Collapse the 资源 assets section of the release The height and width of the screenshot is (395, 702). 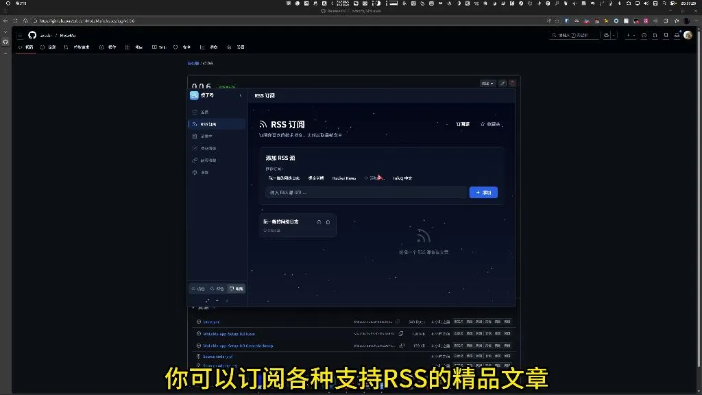tap(193, 309)
